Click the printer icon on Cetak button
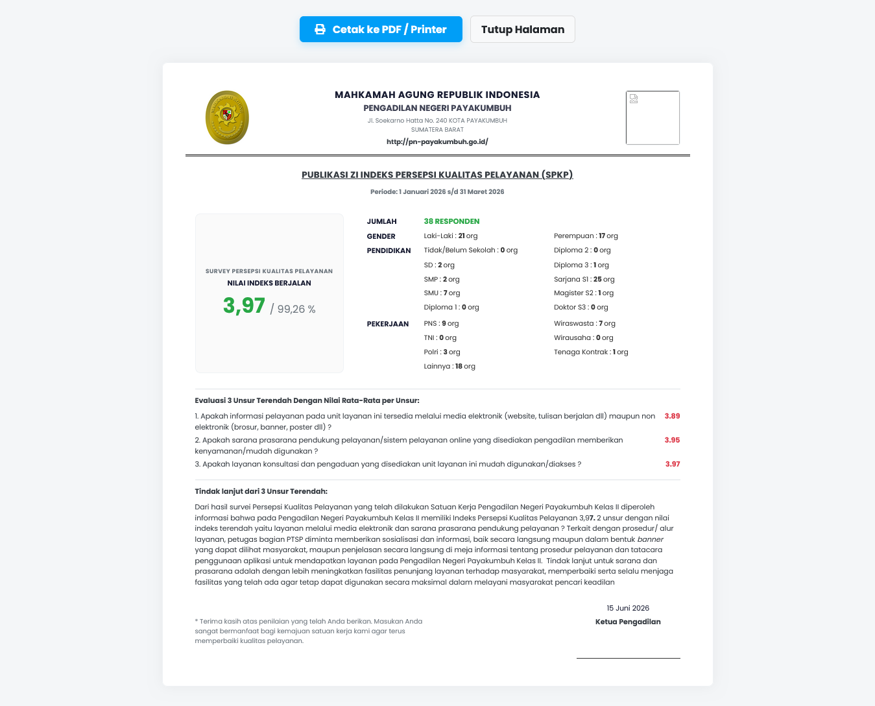 [x=320, y=29]
